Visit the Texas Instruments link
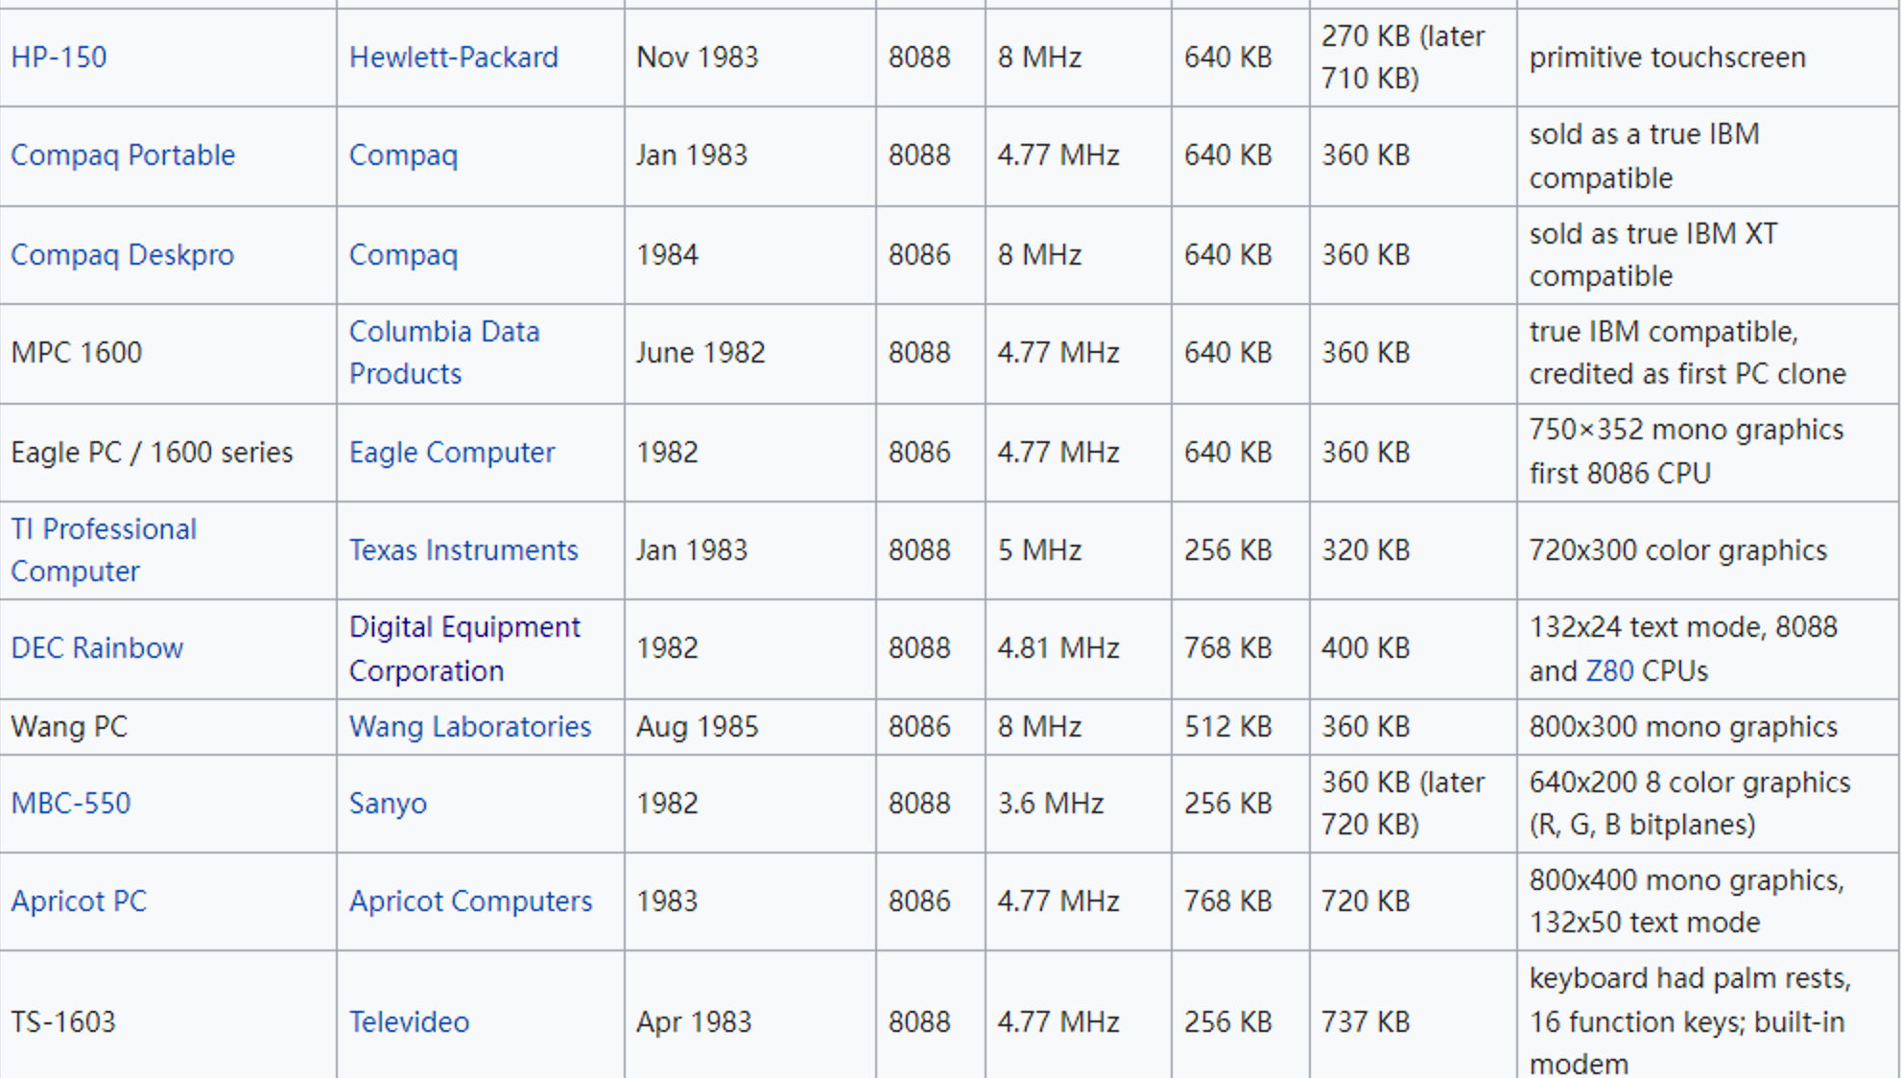This screenshot has height=1078, width=1902. (463, 551)
